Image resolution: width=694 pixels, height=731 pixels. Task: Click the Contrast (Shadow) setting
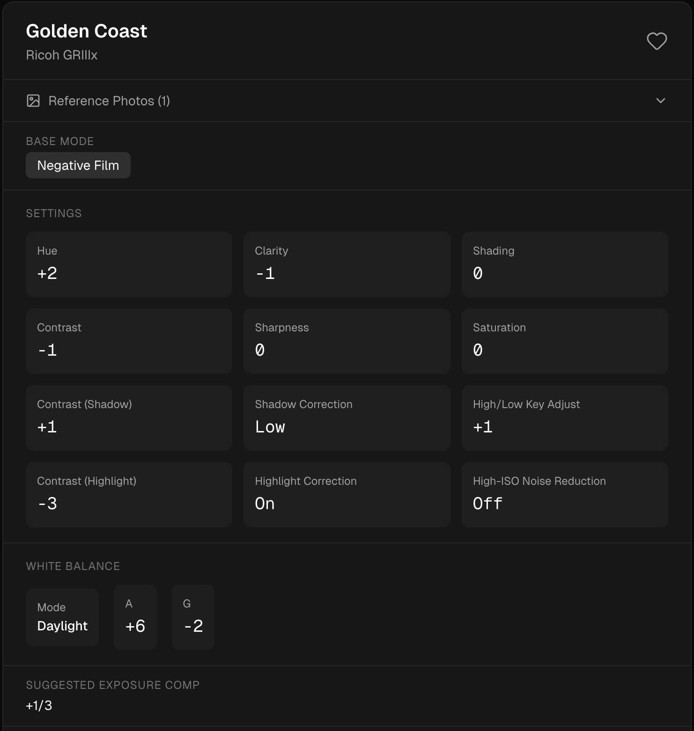[x=129, y=417]
